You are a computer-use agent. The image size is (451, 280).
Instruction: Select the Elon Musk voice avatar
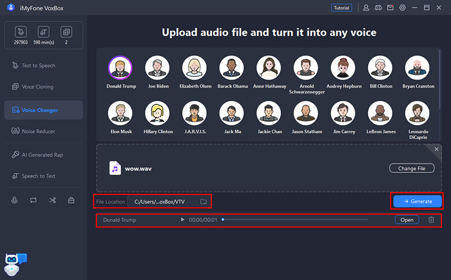[120, 113]
